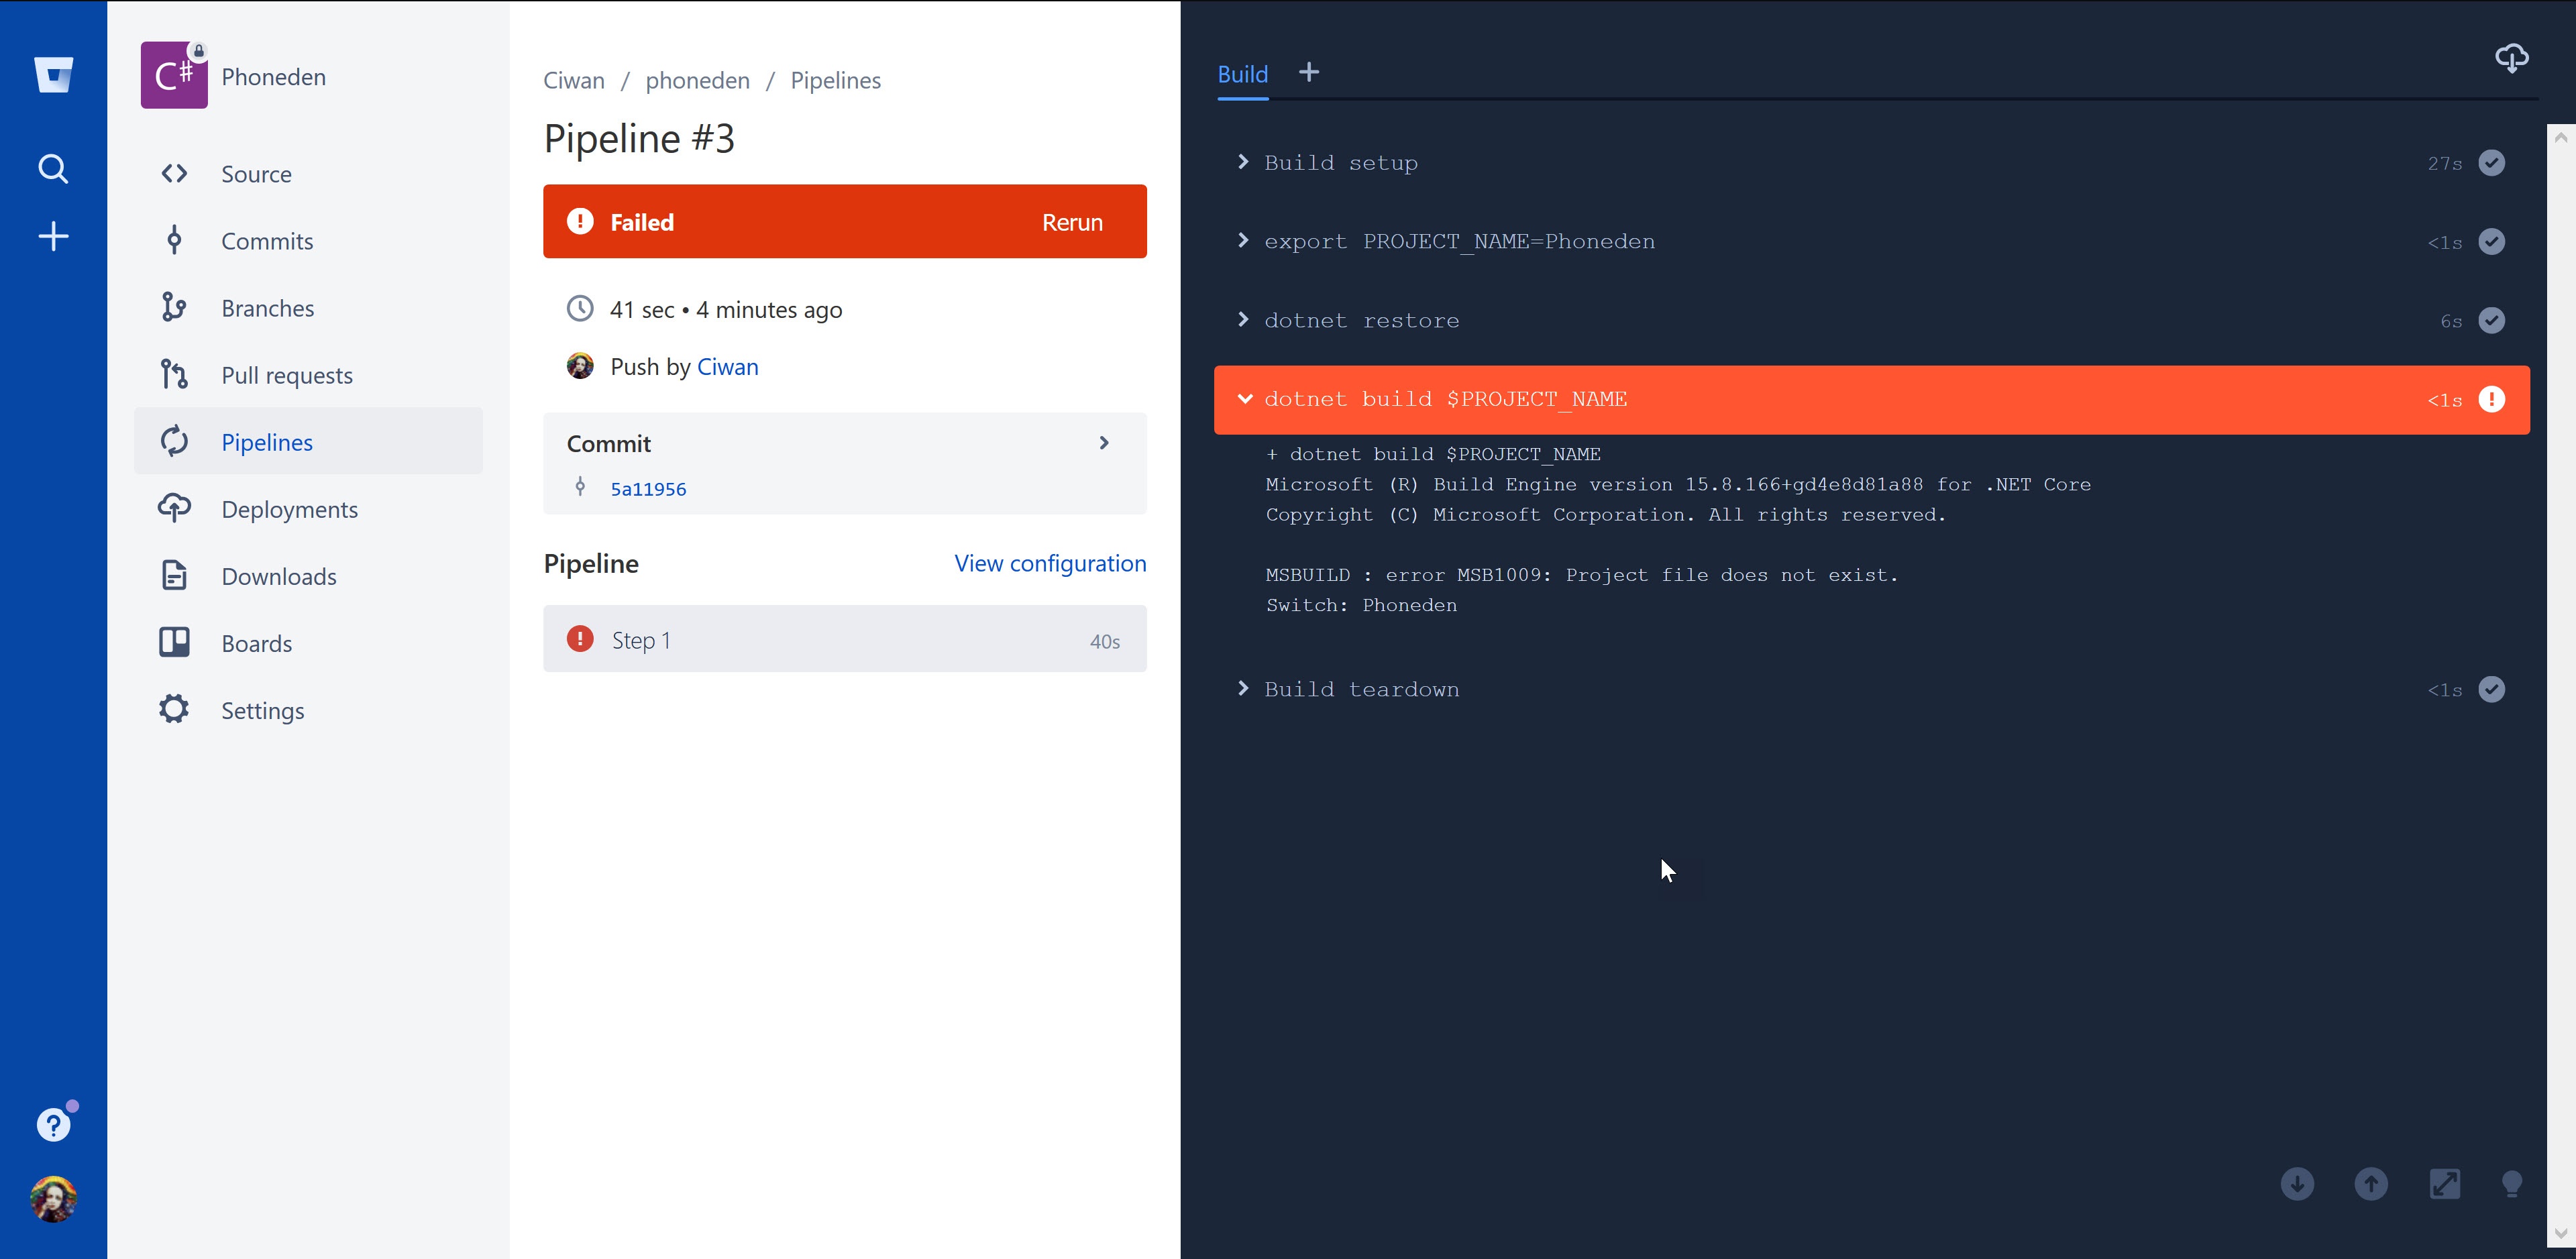The image size is (2576, 1259).
Task: Open the Boards section
Action: pyautogui.click(x=256, y=643)
